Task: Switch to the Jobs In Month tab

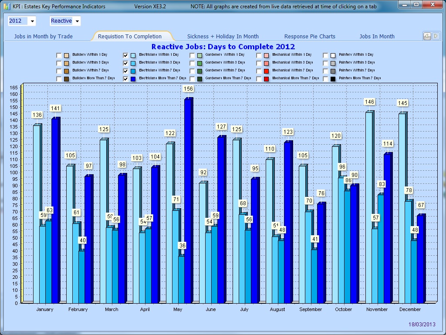Action: tap(377, 37)
